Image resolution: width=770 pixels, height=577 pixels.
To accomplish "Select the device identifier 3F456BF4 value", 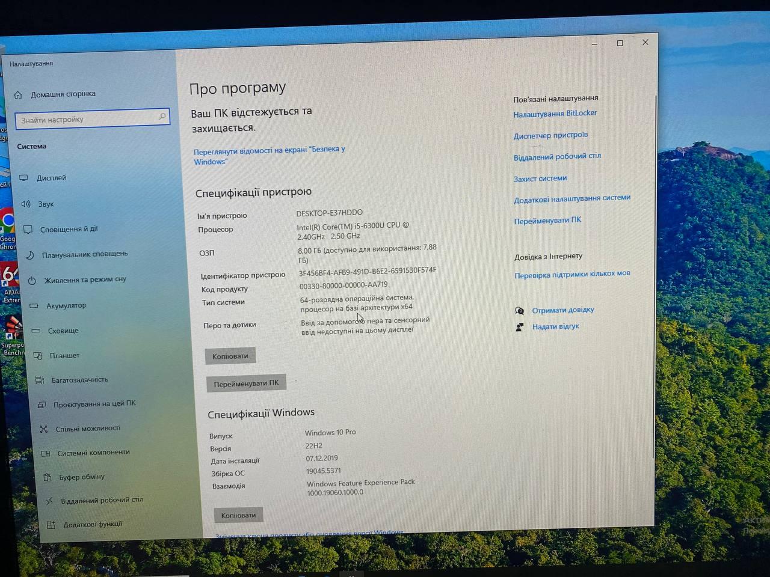I will [368, 272].
